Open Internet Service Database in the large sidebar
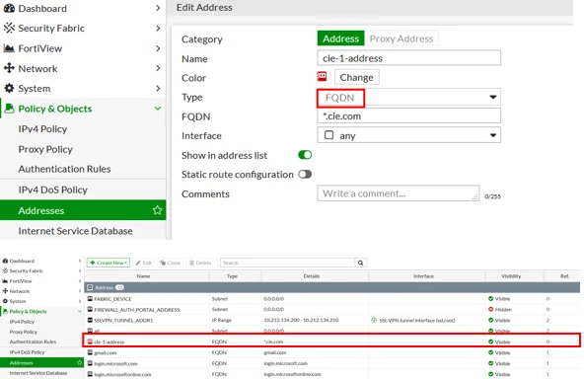This screenshot has width=584, height=379. [x=75, y=231]
